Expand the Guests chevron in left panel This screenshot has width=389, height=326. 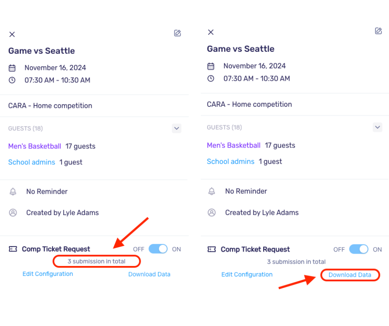177,128
